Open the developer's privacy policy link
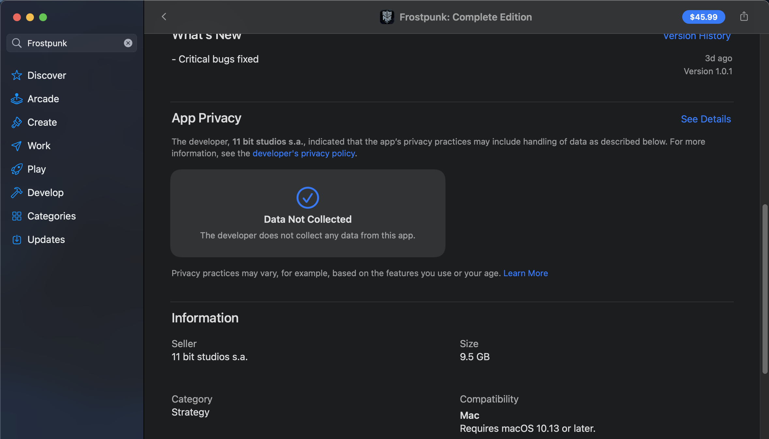 coord(304,153)
